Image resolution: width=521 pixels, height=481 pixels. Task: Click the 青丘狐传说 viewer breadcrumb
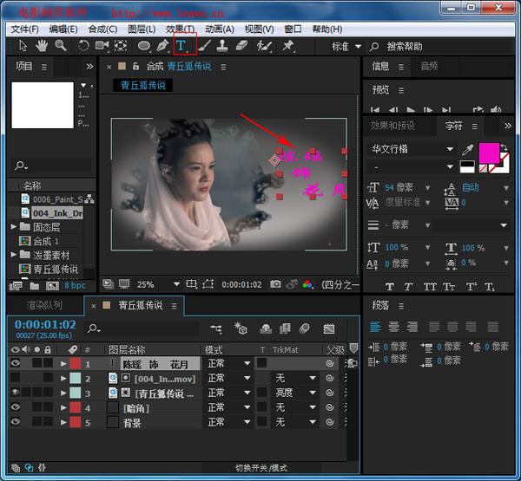click(x=143, y=85)
